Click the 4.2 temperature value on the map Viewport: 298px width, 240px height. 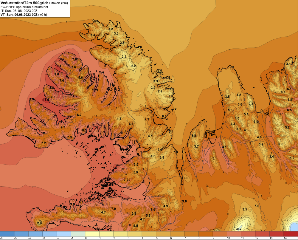(239, 95)
